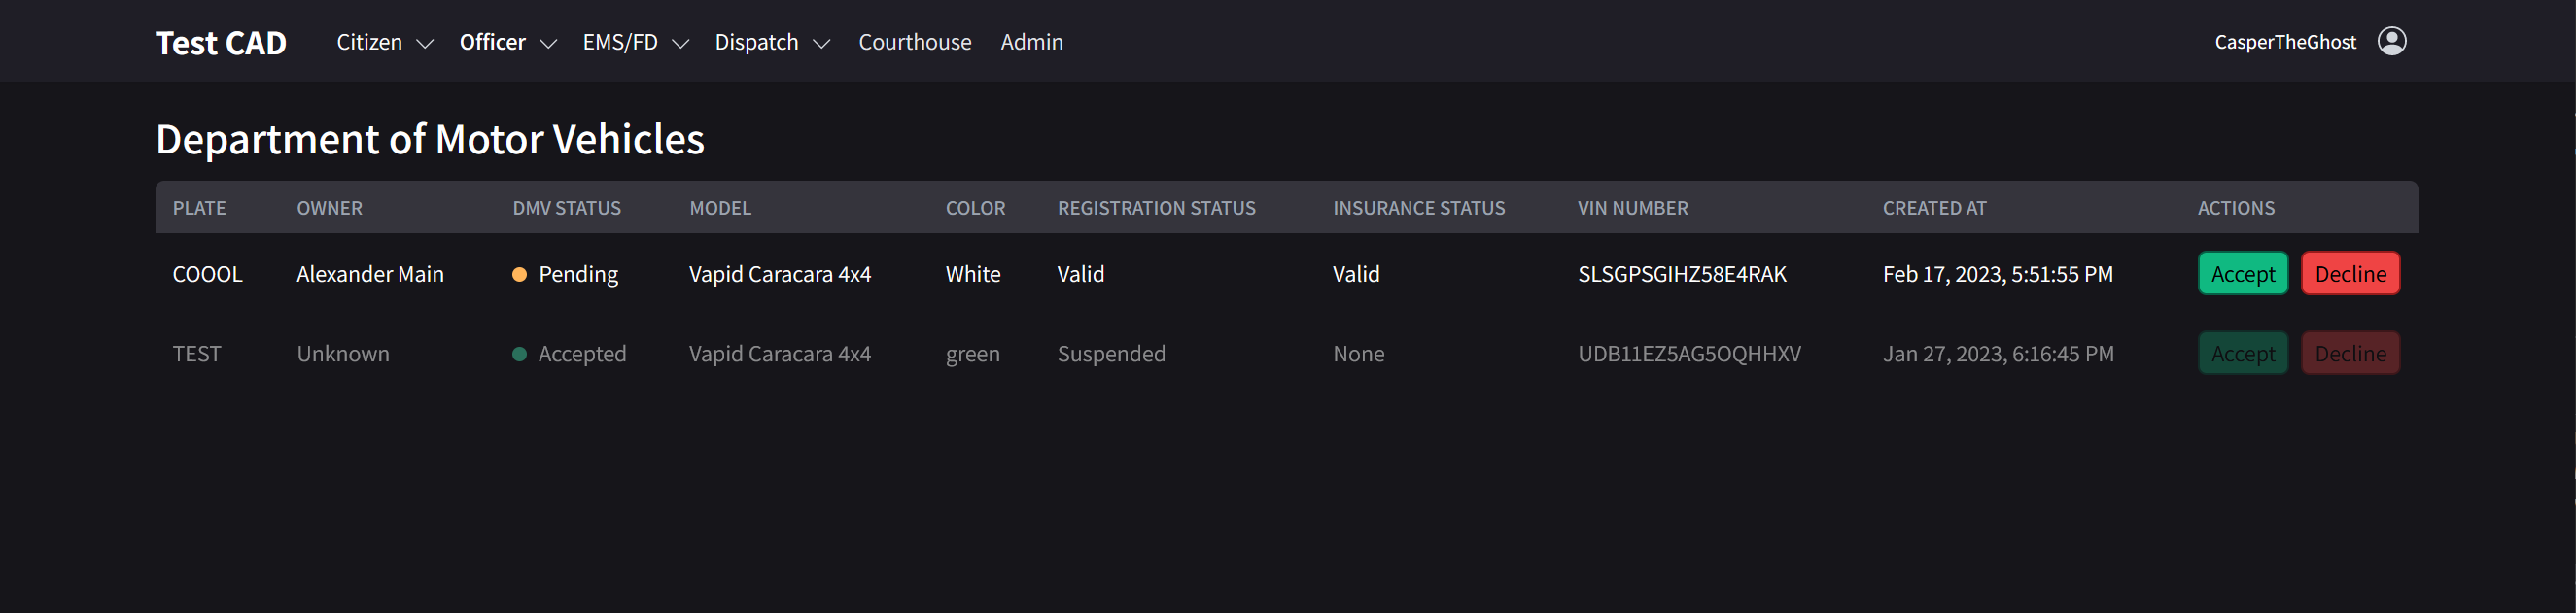The width and height of the screenshot is (2576, 613).
Task: Click the Test CAD logo title
Action: pos(221,43)
